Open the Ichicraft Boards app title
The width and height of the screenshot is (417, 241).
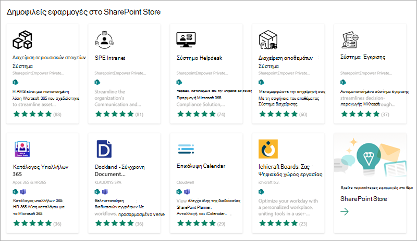pyautogui.click(x=290, y=170)
